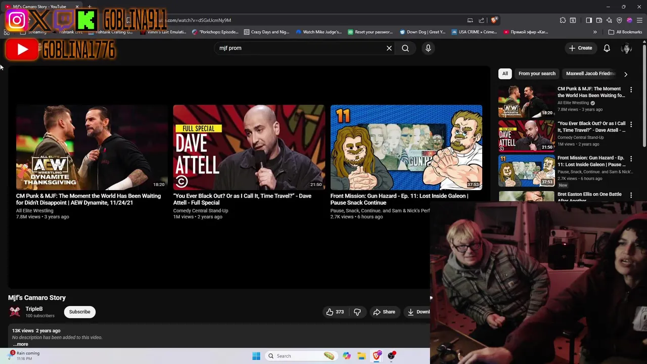Clear the YouTube search box text

point(389,48)
